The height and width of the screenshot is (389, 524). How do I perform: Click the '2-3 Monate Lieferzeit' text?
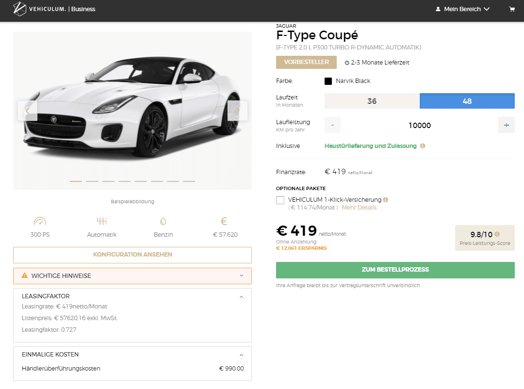point(380,63)
